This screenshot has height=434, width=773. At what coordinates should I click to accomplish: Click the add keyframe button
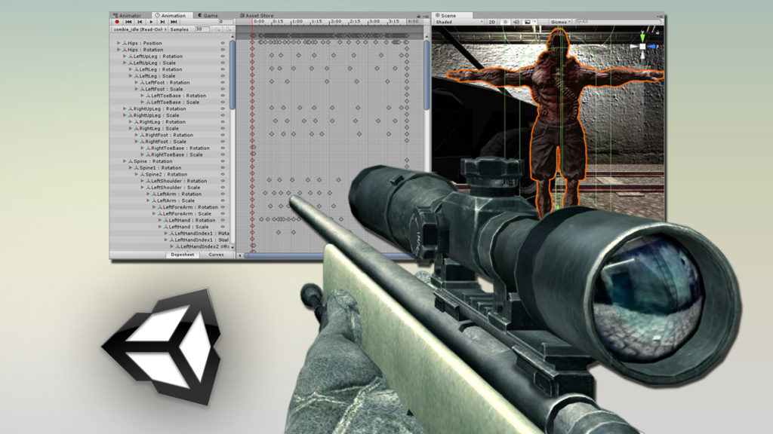tap(217, 29)
